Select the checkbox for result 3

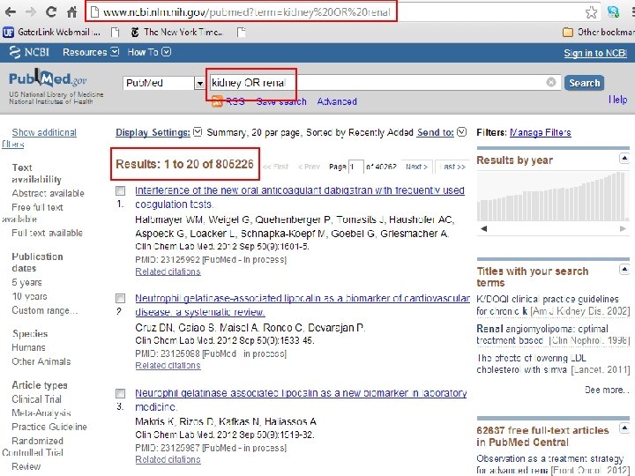point(120,393)
